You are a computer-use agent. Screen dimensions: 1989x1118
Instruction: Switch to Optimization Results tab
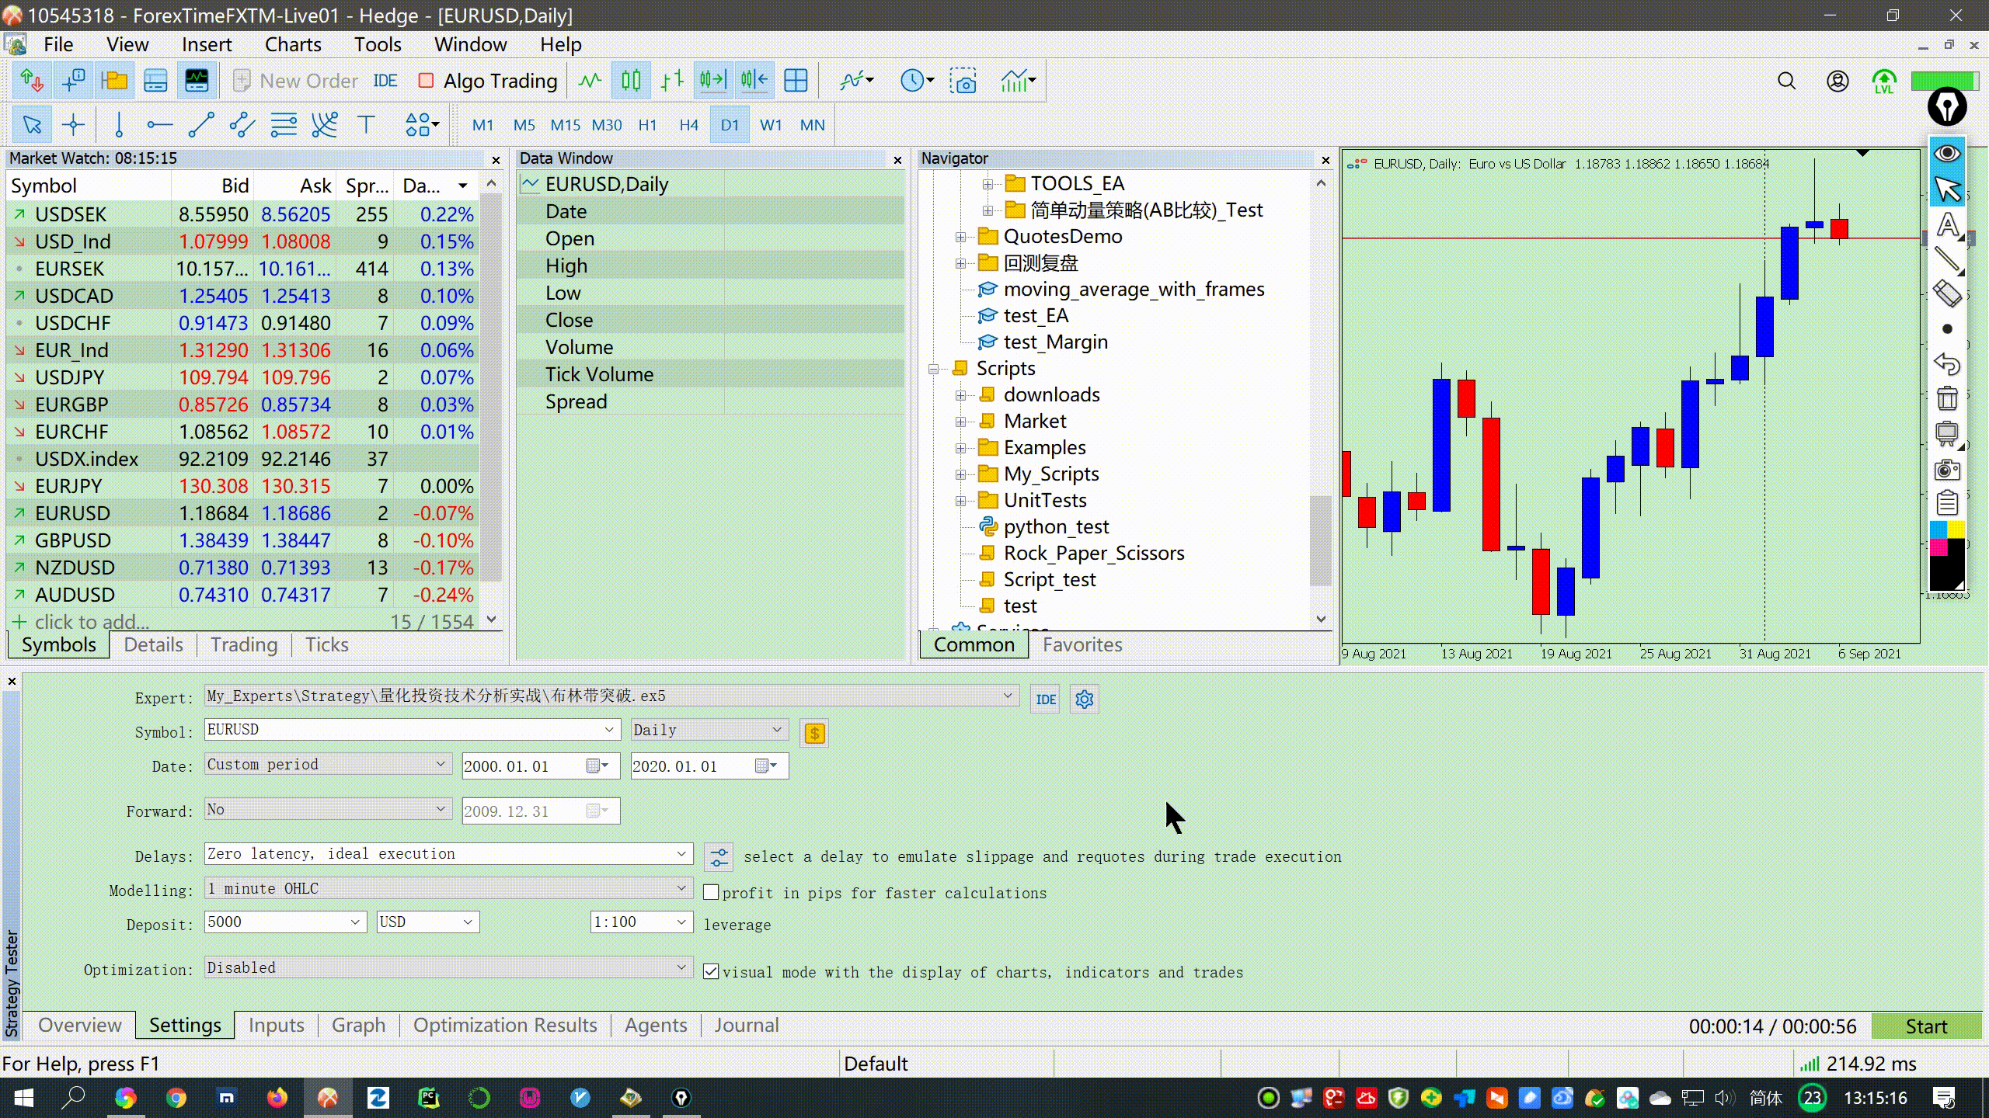(505, 1025)
